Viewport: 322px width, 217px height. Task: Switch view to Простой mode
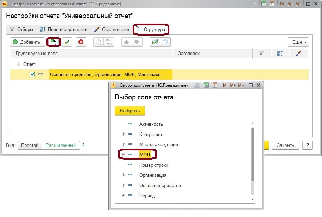tap(30, 145)
